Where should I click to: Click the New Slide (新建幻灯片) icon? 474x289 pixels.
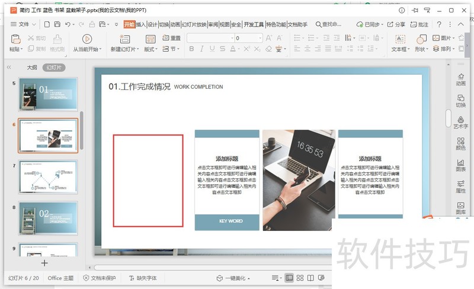(x=124, y=39)
